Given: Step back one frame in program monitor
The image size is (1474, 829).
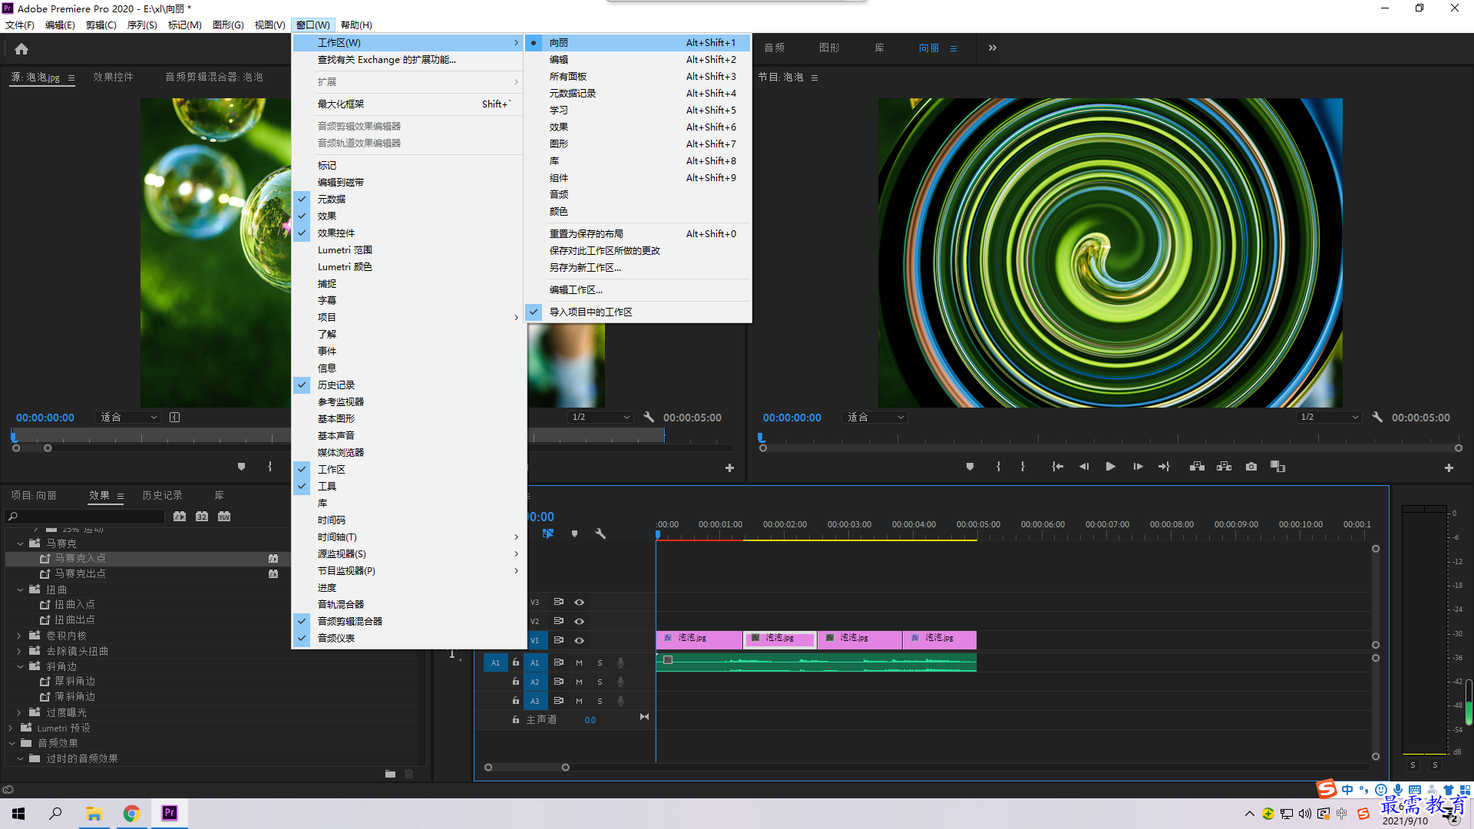Looking at the screenshot, I should [x=1084, y=467].
